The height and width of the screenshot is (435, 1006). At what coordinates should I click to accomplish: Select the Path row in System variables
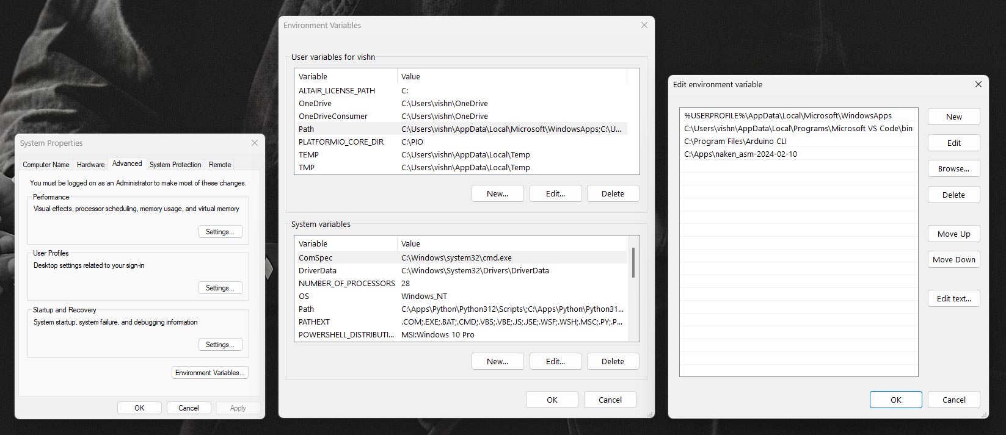461,309
